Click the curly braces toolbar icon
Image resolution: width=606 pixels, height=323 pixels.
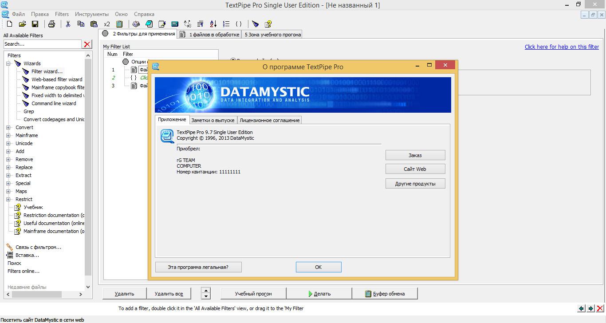(239, 24)
